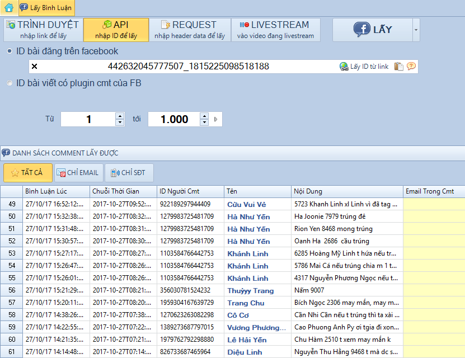Viewport: 465px width, 358px height.
Task: Open the LIVESTREAM video tab
Action: tap(275, 30)
